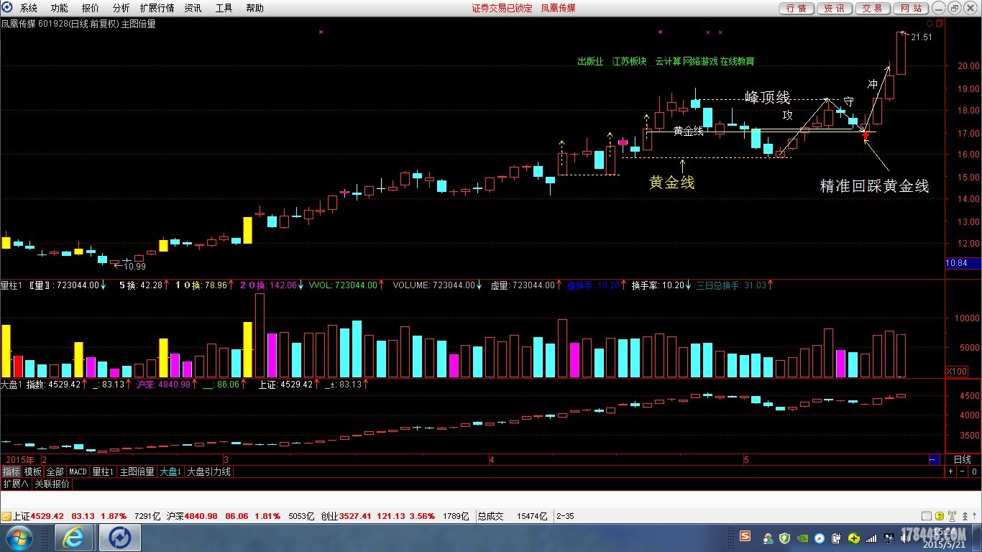This screenshot has width=982, height=552.
Task: Click the yellow up-arrow icon in status bar
Action: tap(940, 516)
